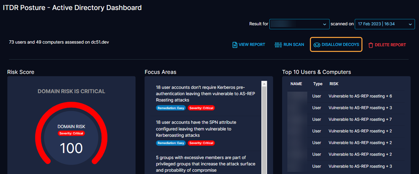
Task: Click the domain risk score 100
Action: (71, 148)
